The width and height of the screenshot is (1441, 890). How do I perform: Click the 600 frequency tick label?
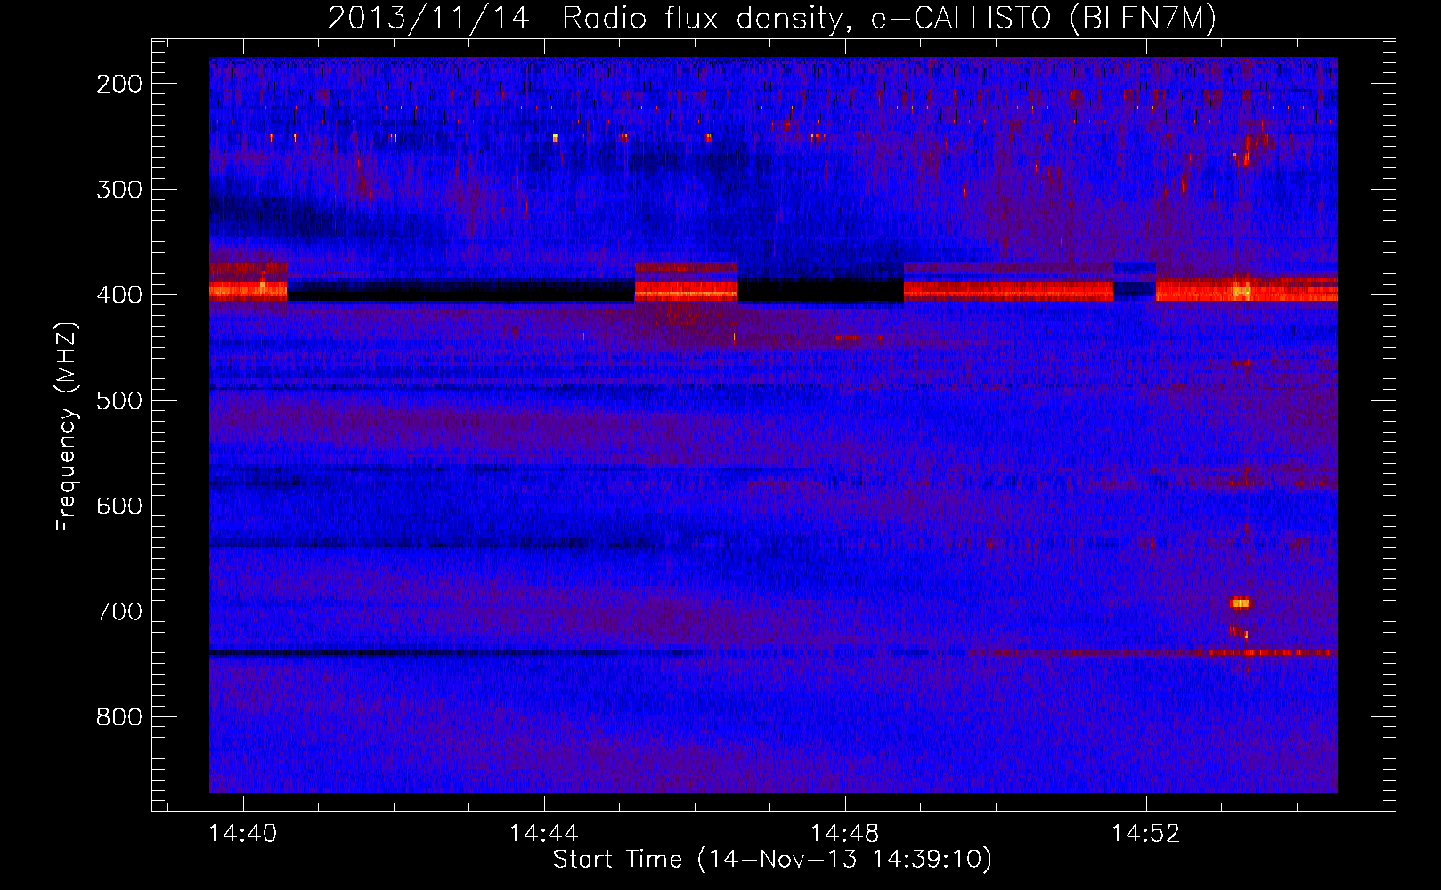pyautogui.click(x=119, y=506)
